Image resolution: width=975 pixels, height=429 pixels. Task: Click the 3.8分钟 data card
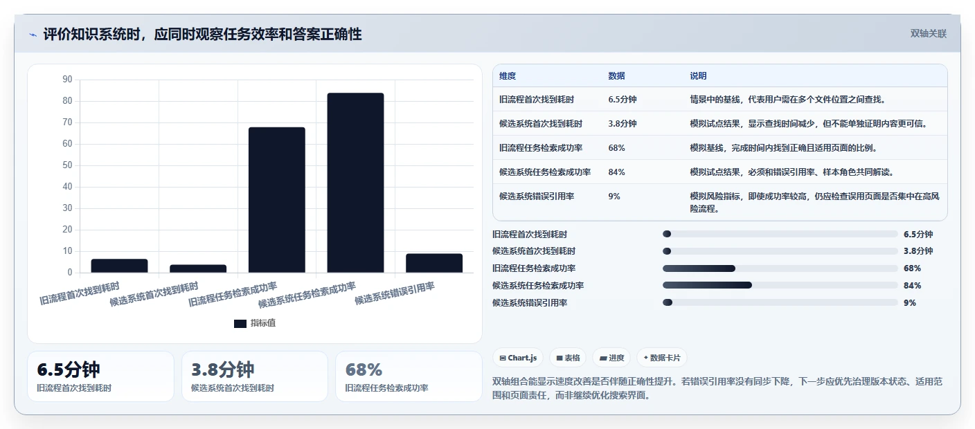[254, 376]
